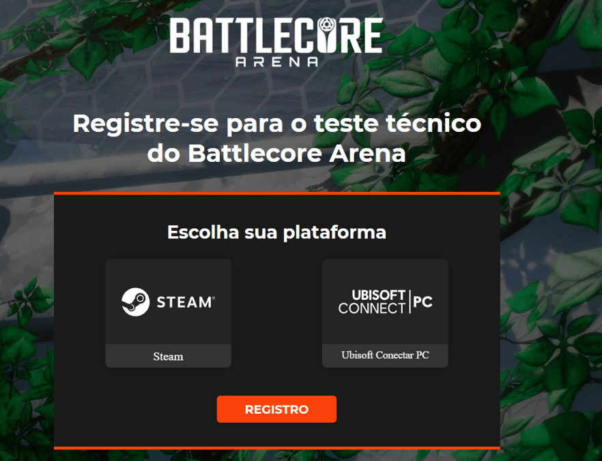Click the STEAM wordmark in the platform card
The height and width of the screenshot is (461, 602).
pos(186,303)
